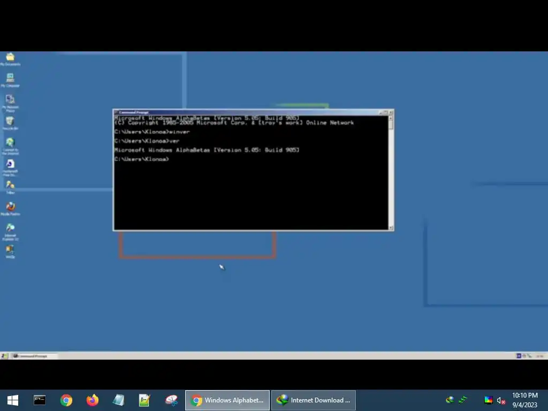Click the IDM globe tray icon
Image resolution: width=548 pixels, height=411 pixels.
click(450, 400)
